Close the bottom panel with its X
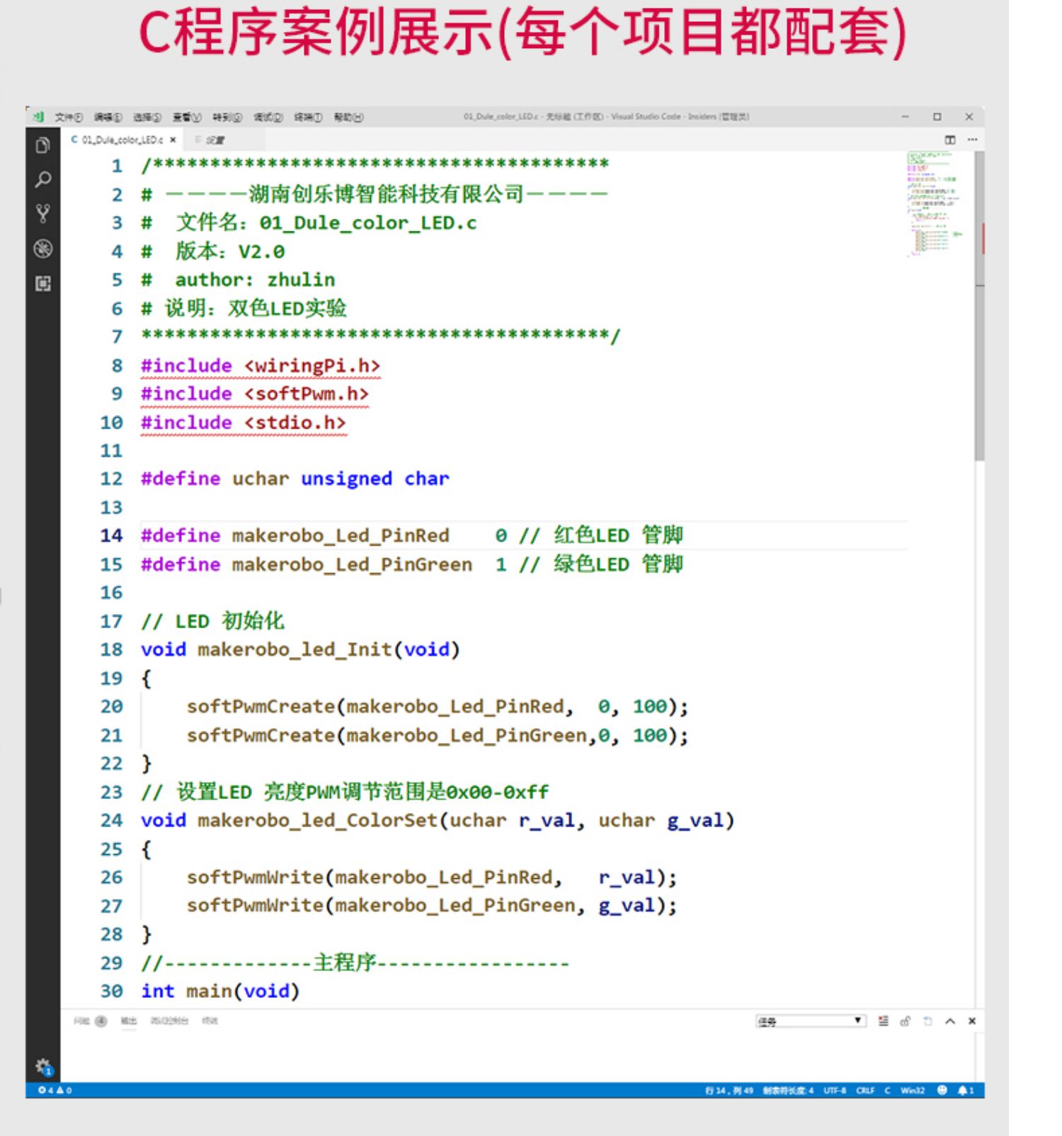This screenshot has width=1062, height=1136. [x=972, y=1021]
